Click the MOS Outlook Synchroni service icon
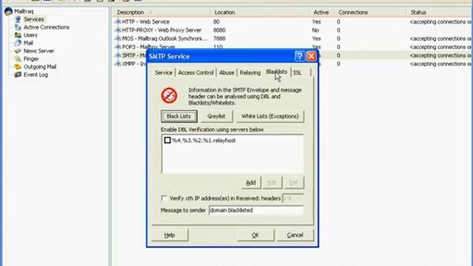This screenshot has width=473, height=266. coord(118,38)
